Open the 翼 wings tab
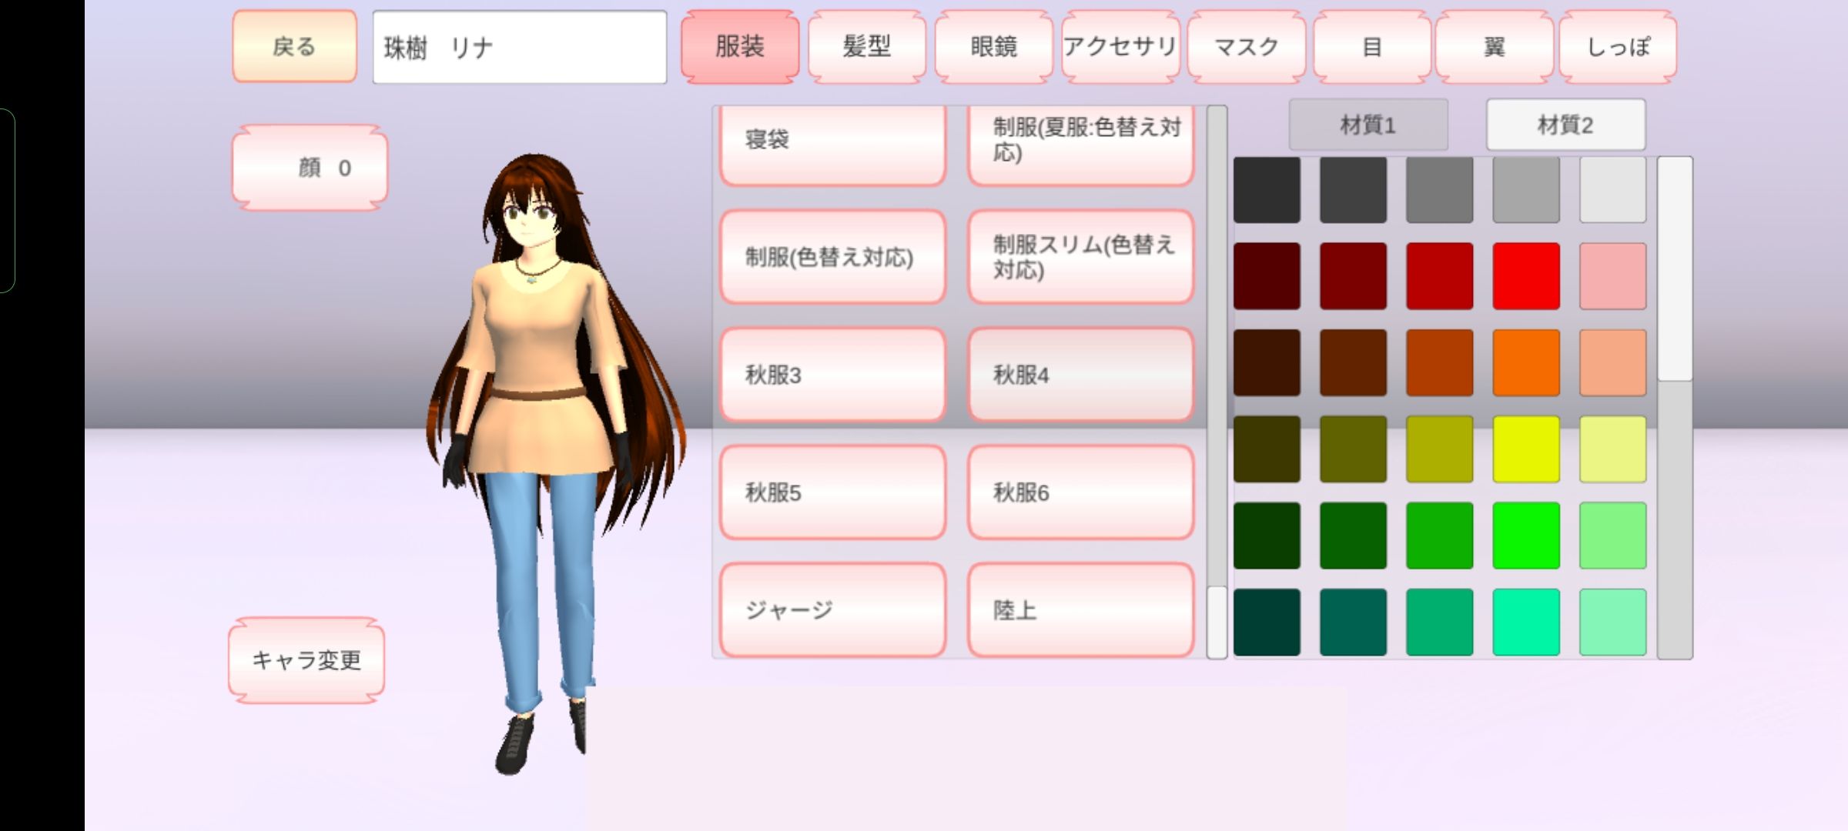The image size is (1848, 831). (1494, 47)
